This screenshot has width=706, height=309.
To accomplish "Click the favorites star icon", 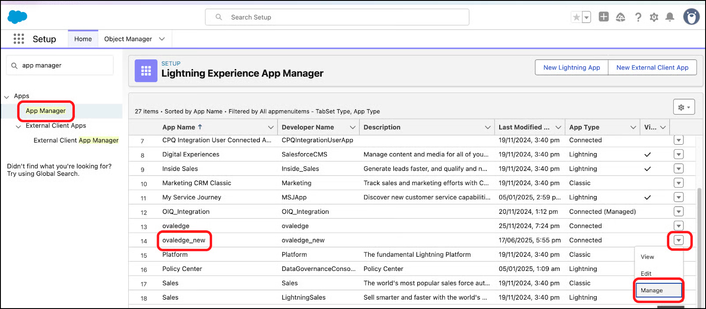I will (x=576, y=17).
